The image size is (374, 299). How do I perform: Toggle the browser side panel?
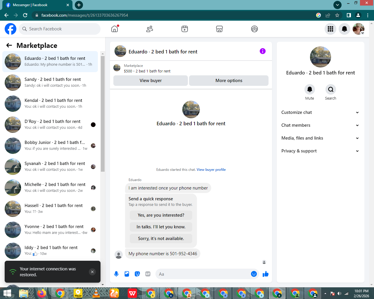[349, 15]
